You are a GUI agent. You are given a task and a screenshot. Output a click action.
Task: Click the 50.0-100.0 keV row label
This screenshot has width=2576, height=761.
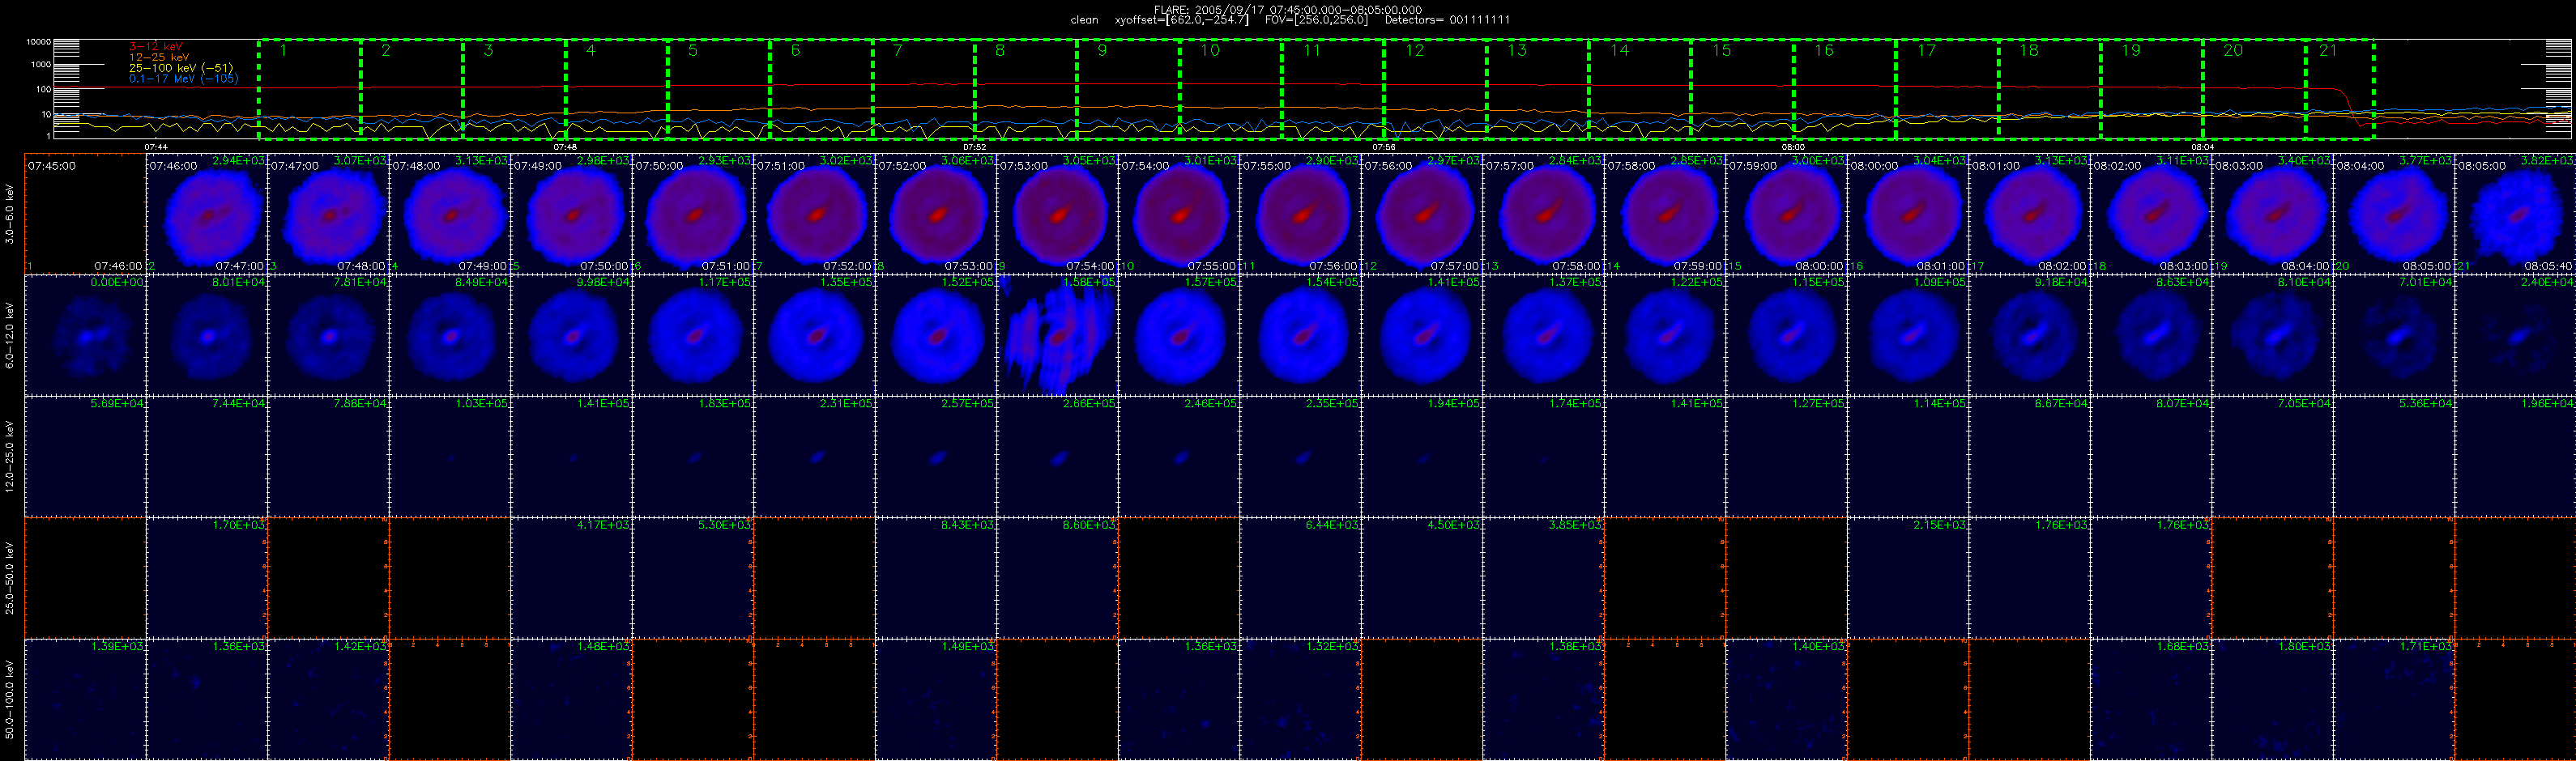click(10, 699)
